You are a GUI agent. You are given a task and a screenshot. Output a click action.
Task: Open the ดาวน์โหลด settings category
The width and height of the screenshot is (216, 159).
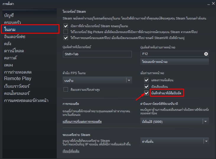(14, 51)
